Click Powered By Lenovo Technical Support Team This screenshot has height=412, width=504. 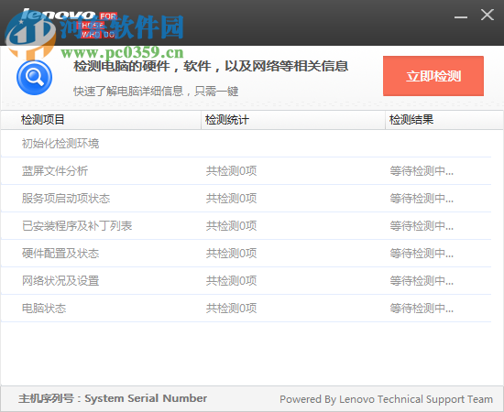[x=386, y=399]
